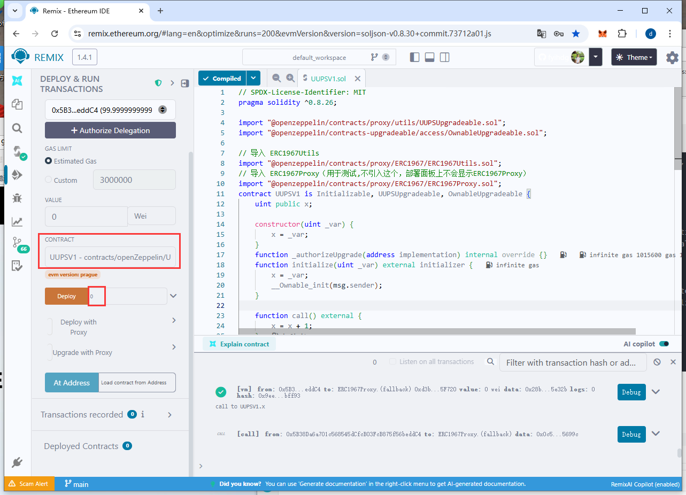Click the Remix logo home icon
The image size is (686, 495).
[21, 57]
